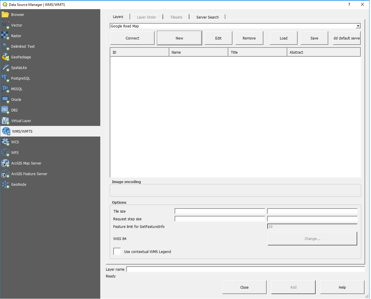Switch to the Layer Order tab
The image size is (371, 299).
146,17
